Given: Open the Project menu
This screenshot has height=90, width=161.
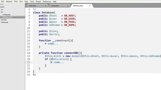Looking at the screenshot, I should coord(38,2).
